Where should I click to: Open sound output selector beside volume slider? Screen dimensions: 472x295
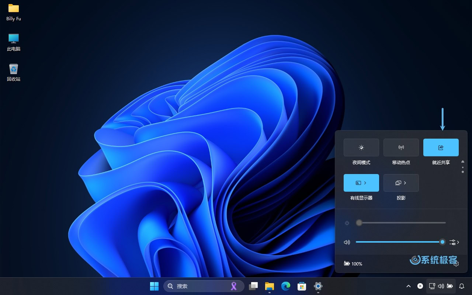pos(454,242)
